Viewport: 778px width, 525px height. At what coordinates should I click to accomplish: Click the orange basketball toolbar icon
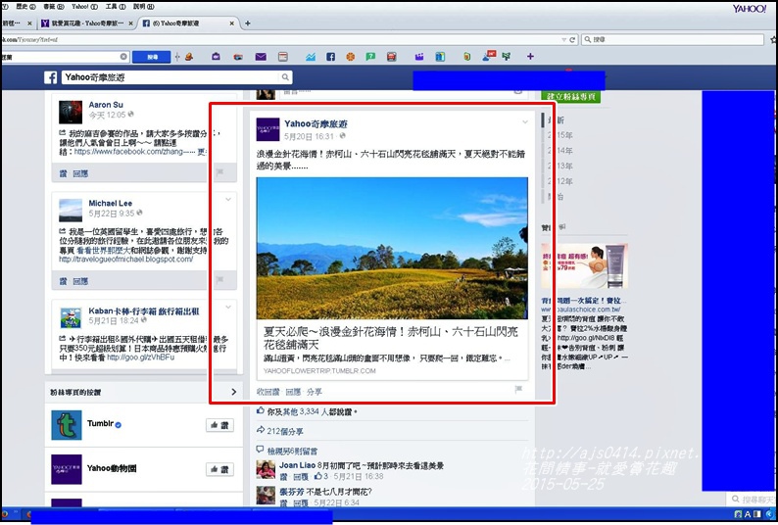[x=351, y=57]
